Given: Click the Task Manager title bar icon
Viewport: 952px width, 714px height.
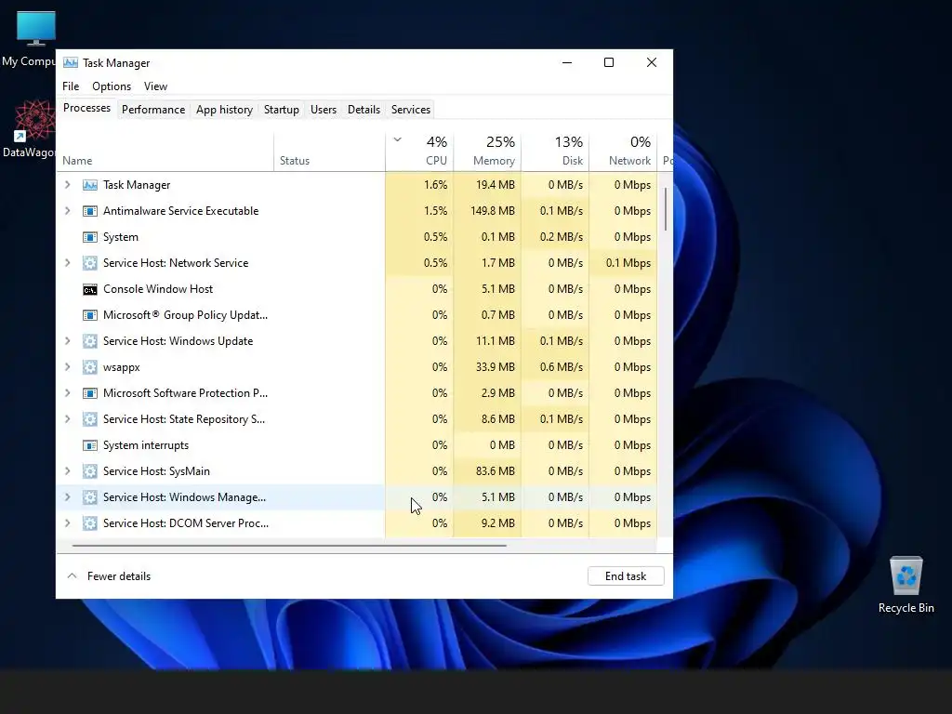Looking at the screenshot, I should click(x=71, y=62).
